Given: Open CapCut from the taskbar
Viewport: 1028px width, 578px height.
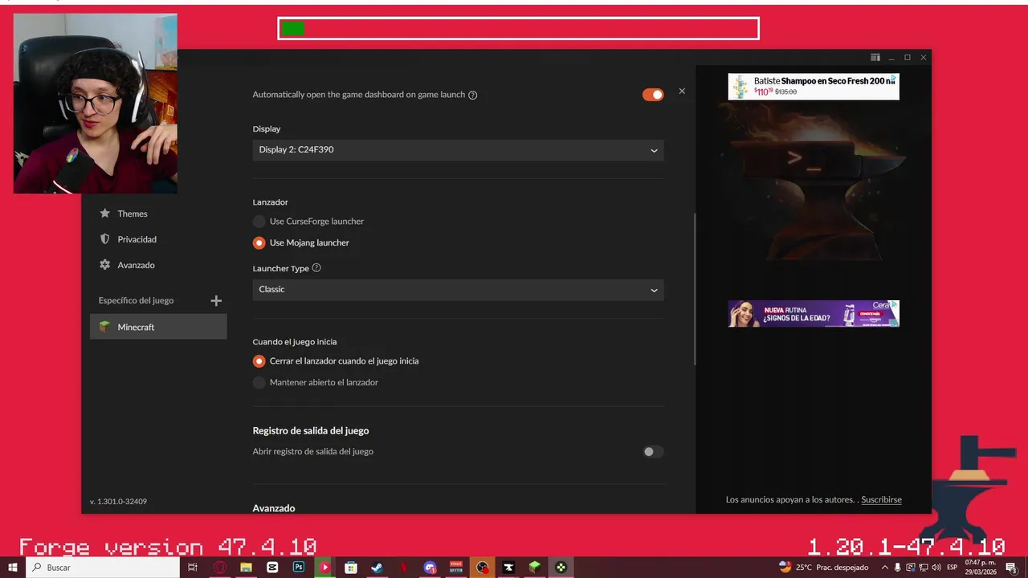Looking at the screenshot, I should [272, 568].
